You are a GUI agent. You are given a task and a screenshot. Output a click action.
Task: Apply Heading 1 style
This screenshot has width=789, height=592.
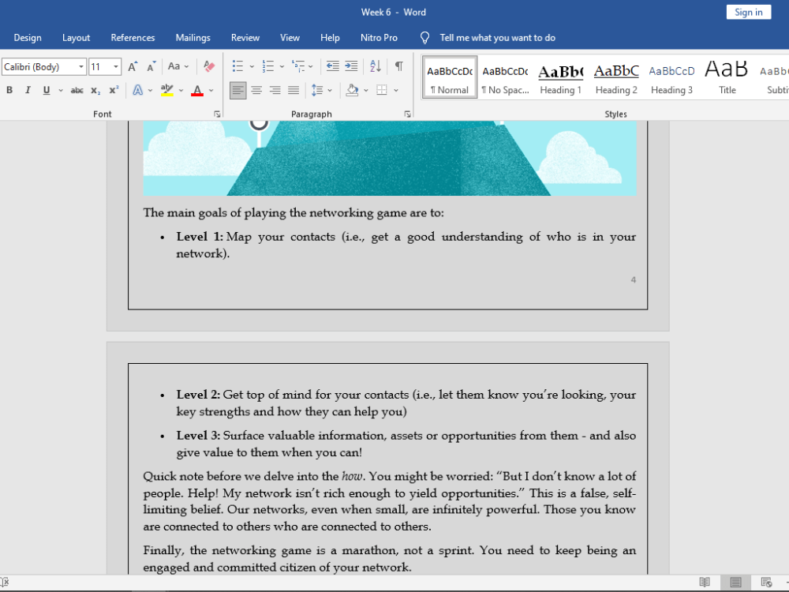click(x=560, y=77)
